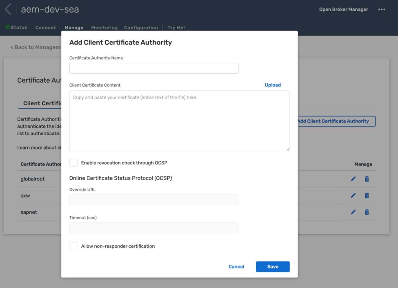Click the trash icon for sxw
Viewport: 398px width, 288px height.
tap(367, 196)
